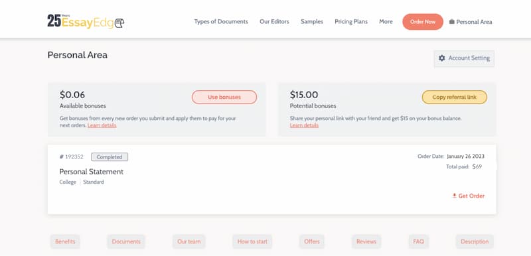Open the Reviews section tab
531x256 pixels.
click(366, 241)
